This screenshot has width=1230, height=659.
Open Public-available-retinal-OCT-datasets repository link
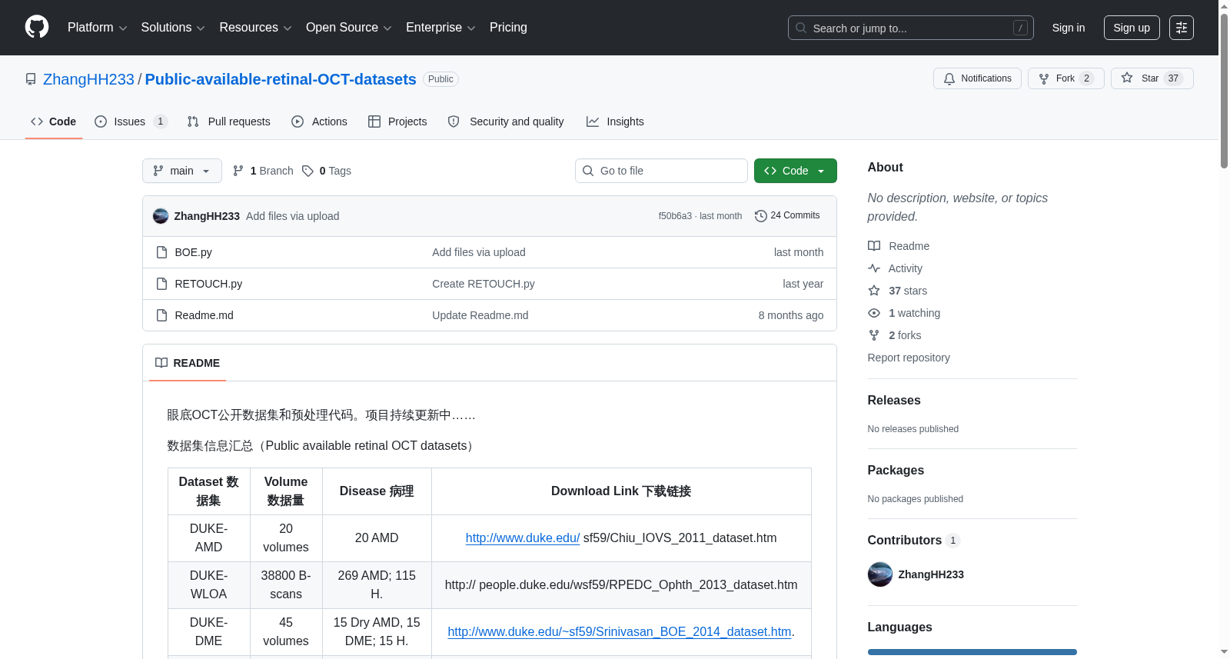[x=281, y=79]
